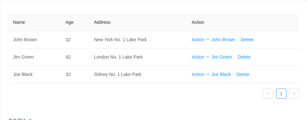Screen dimensions: 307x120
Task: Click the Age column header
Action: pyautogui.click(x=70, y=22)
